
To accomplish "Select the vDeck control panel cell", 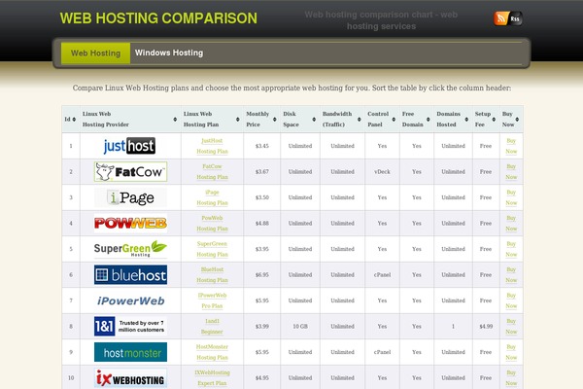I will 382,171.
